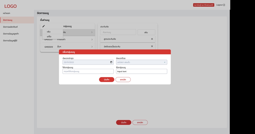Click the LOGO in the top corner
This screenshot has width=255, height=134.
click(x=10, y=6)
